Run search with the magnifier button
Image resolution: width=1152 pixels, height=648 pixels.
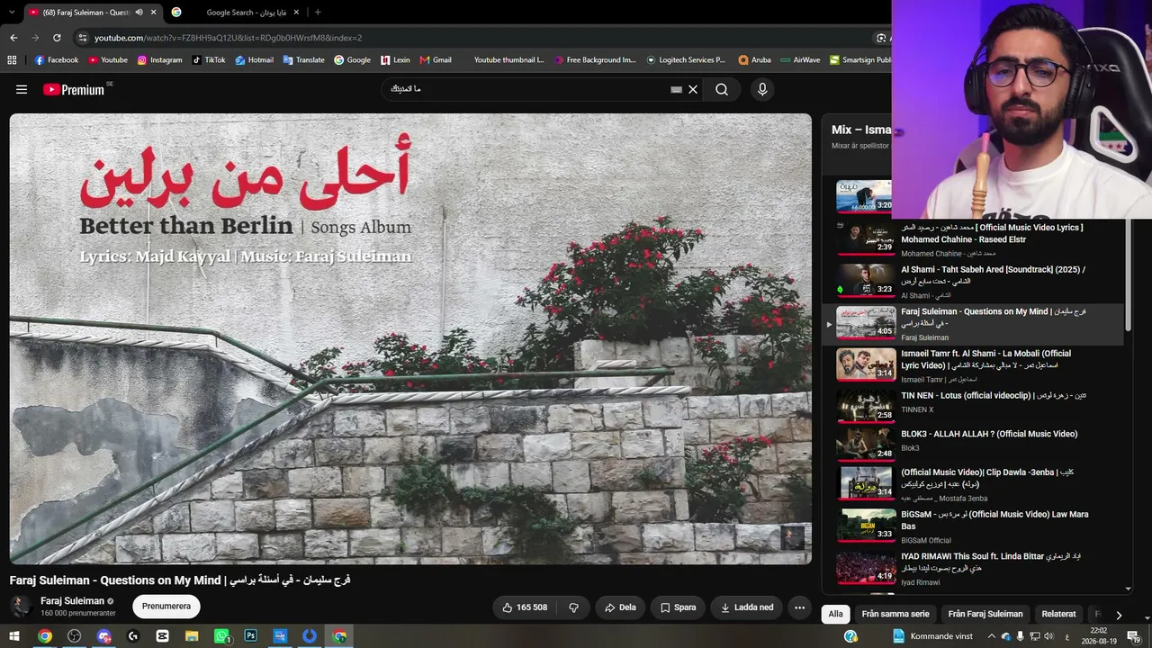(x=722, y=89)
